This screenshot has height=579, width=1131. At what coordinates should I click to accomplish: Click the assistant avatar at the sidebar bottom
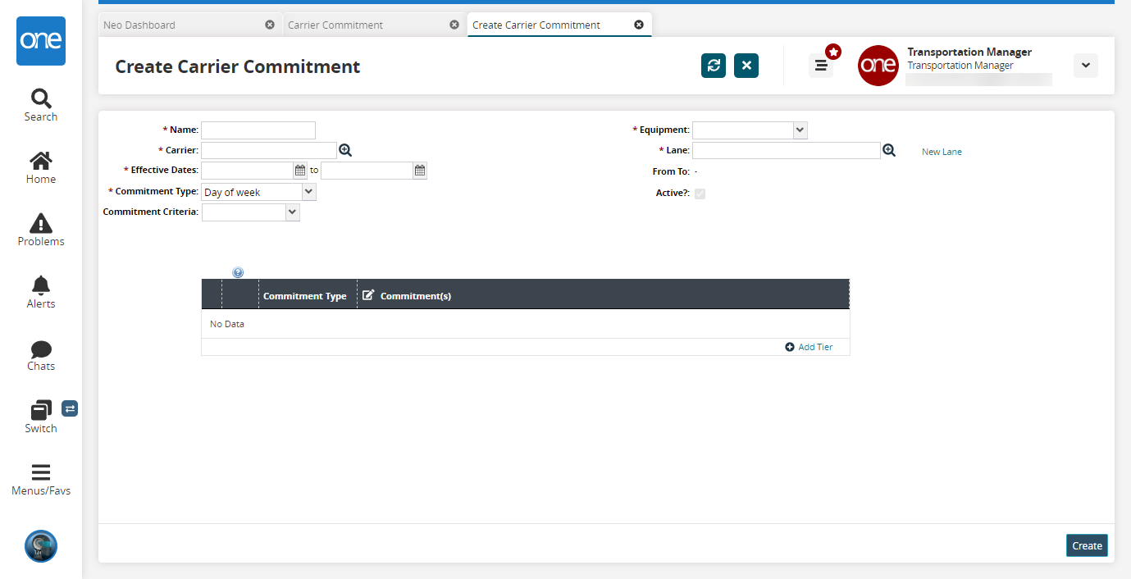click(41, 546)
